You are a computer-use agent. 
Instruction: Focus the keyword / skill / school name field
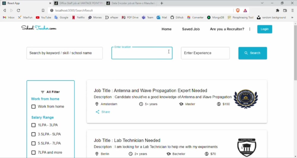64,53
